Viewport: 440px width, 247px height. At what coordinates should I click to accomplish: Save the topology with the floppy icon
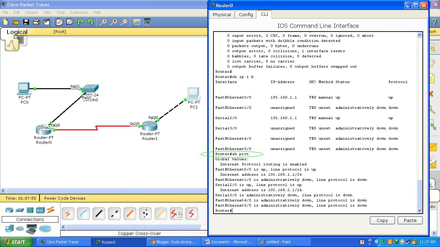coord(26,22)
